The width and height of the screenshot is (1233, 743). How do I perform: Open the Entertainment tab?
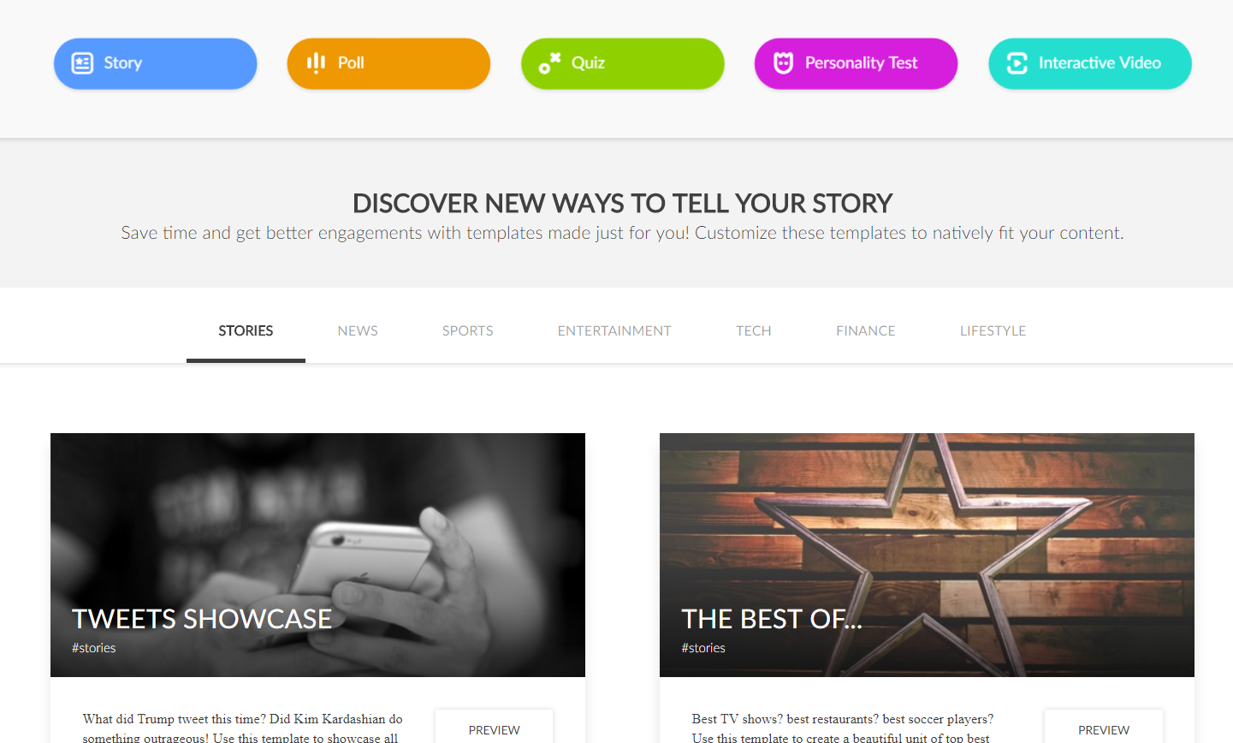pyautogui.click(x=614, y=330)
